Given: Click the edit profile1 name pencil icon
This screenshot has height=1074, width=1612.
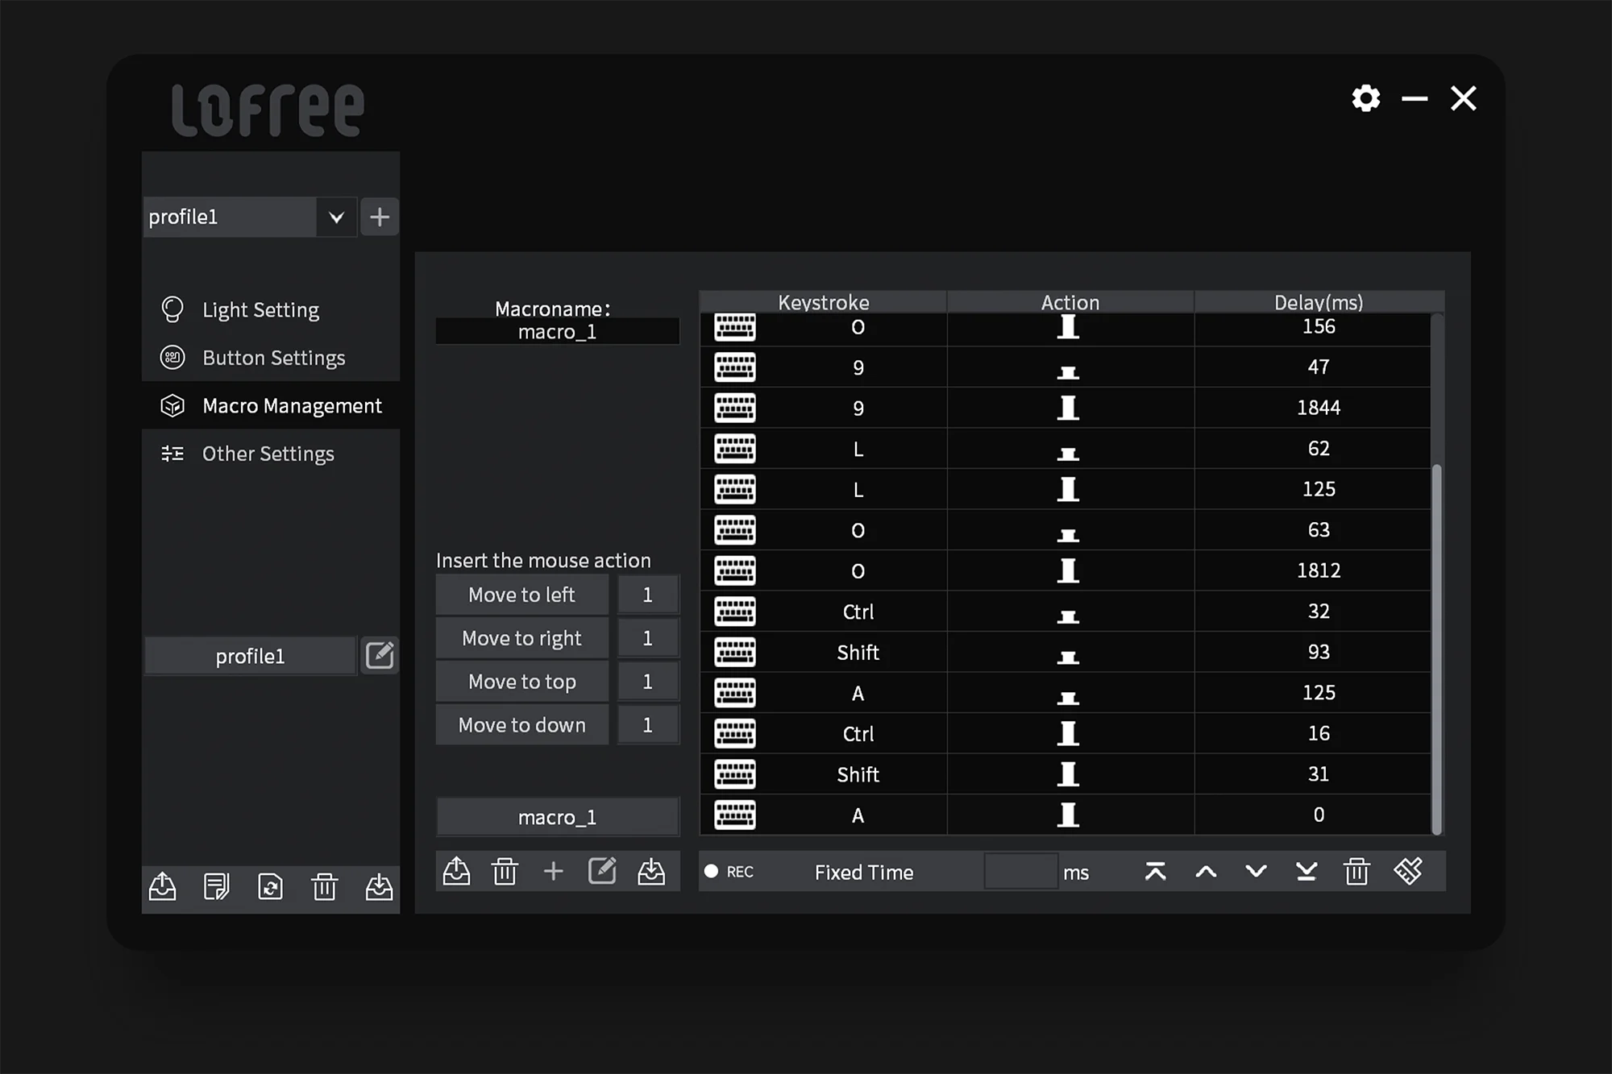Looking at the screenshot, I should coord(380,655).
